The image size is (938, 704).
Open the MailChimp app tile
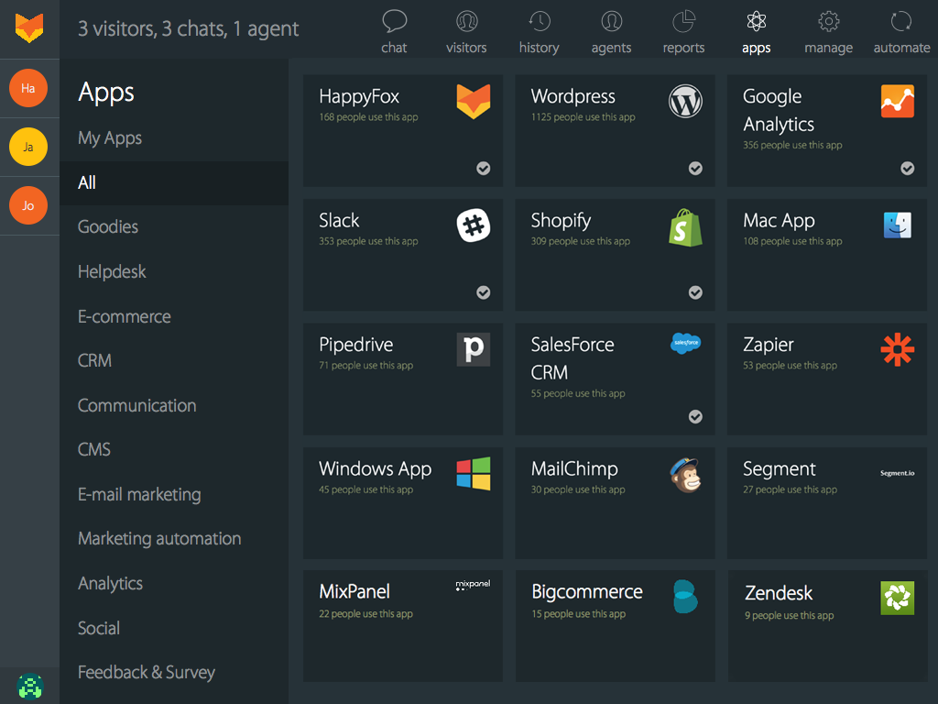(615, 502)
